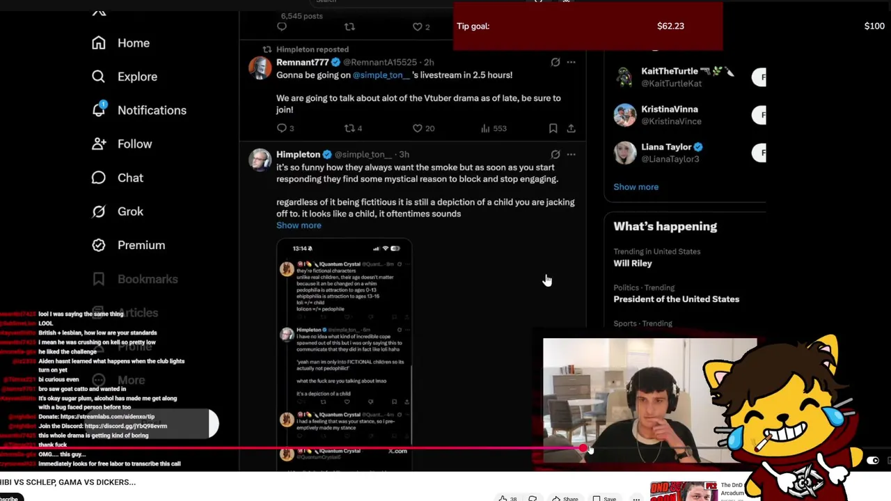The width and height of the screenshot is (891, 501).
Task: Click the video progress scrubber handle
Action: coord(583,449)
